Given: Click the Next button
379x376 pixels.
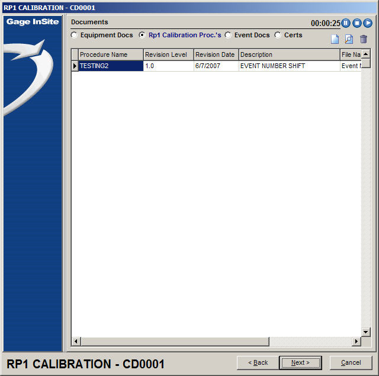Looking at the screenshot, I should 300,362.
